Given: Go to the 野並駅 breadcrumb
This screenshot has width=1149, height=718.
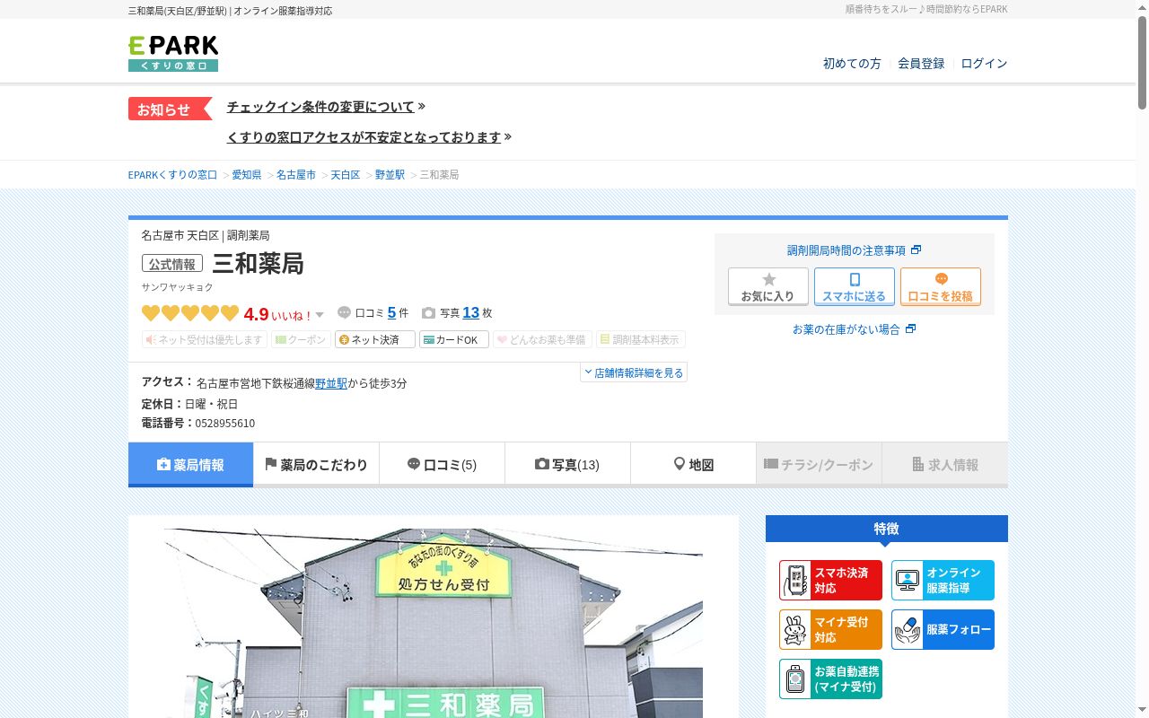Looking at the screenshot, I should pyautogui.click(x=390, y=175).
